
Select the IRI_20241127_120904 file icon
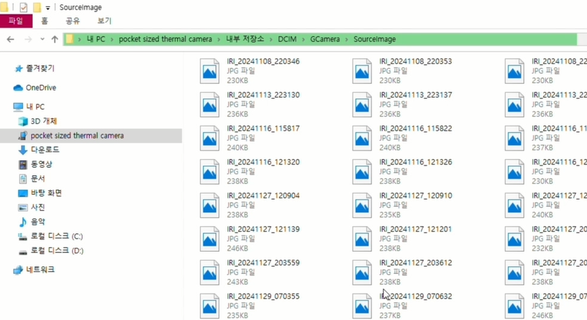[x=210, y=206]
